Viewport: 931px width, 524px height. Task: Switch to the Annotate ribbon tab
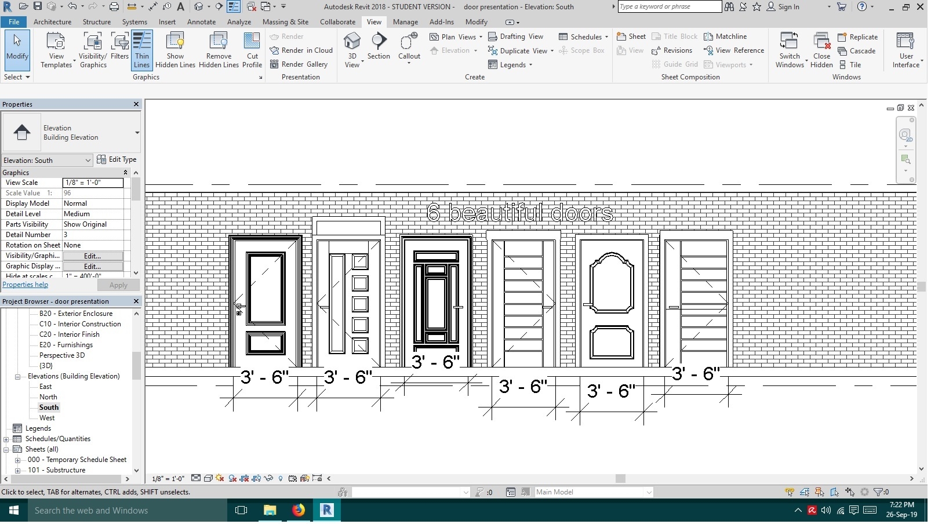click(x=201, y=22)
